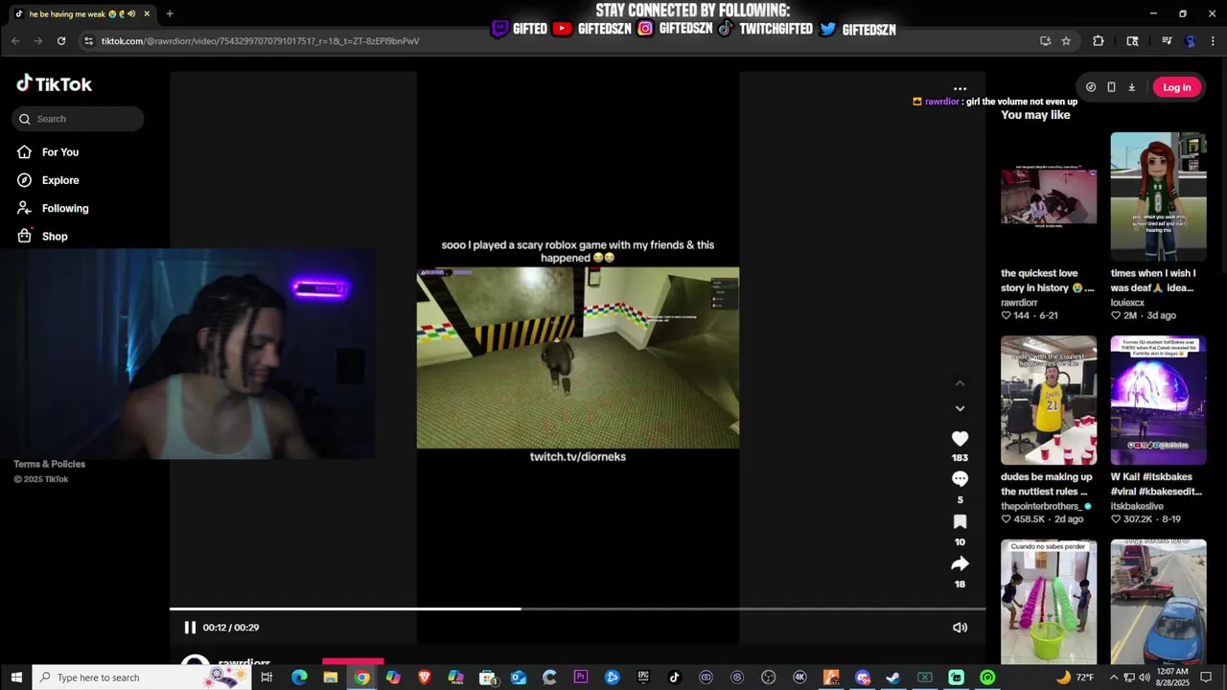This screenshot has width=1227, height=690.
Task: Click the TikTok logo in sidebar
Action: click(54, 84)
